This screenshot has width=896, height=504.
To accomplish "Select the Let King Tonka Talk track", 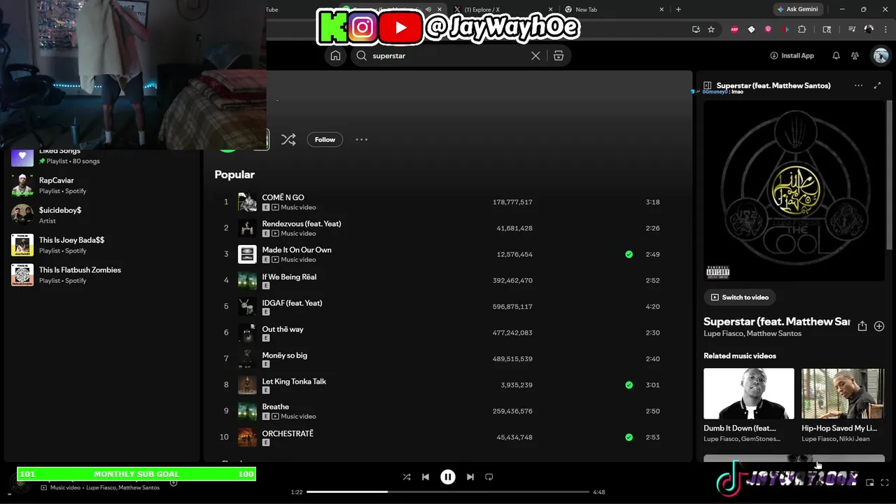I will [294, 381].
